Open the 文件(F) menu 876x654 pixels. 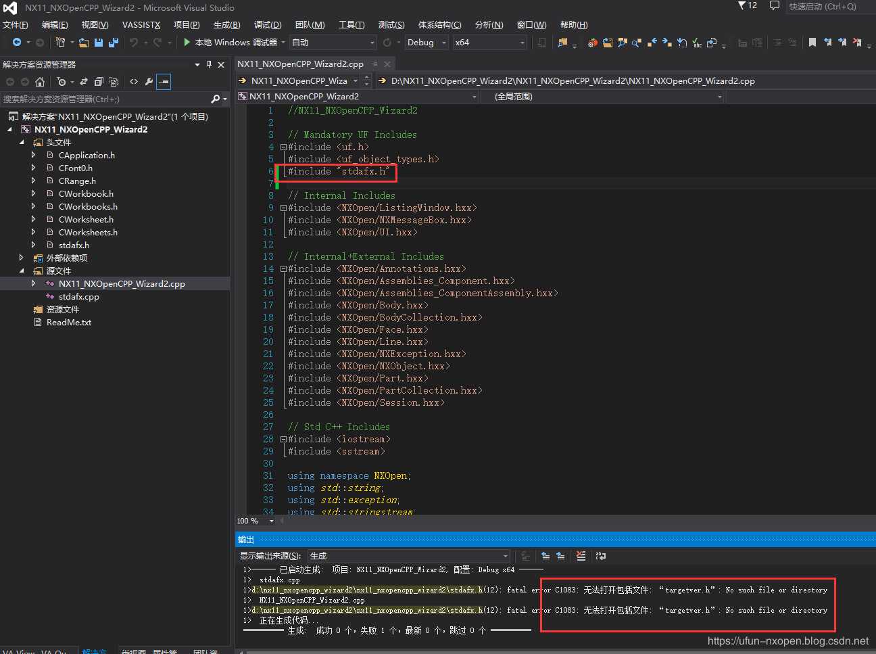tap(16, 24)
